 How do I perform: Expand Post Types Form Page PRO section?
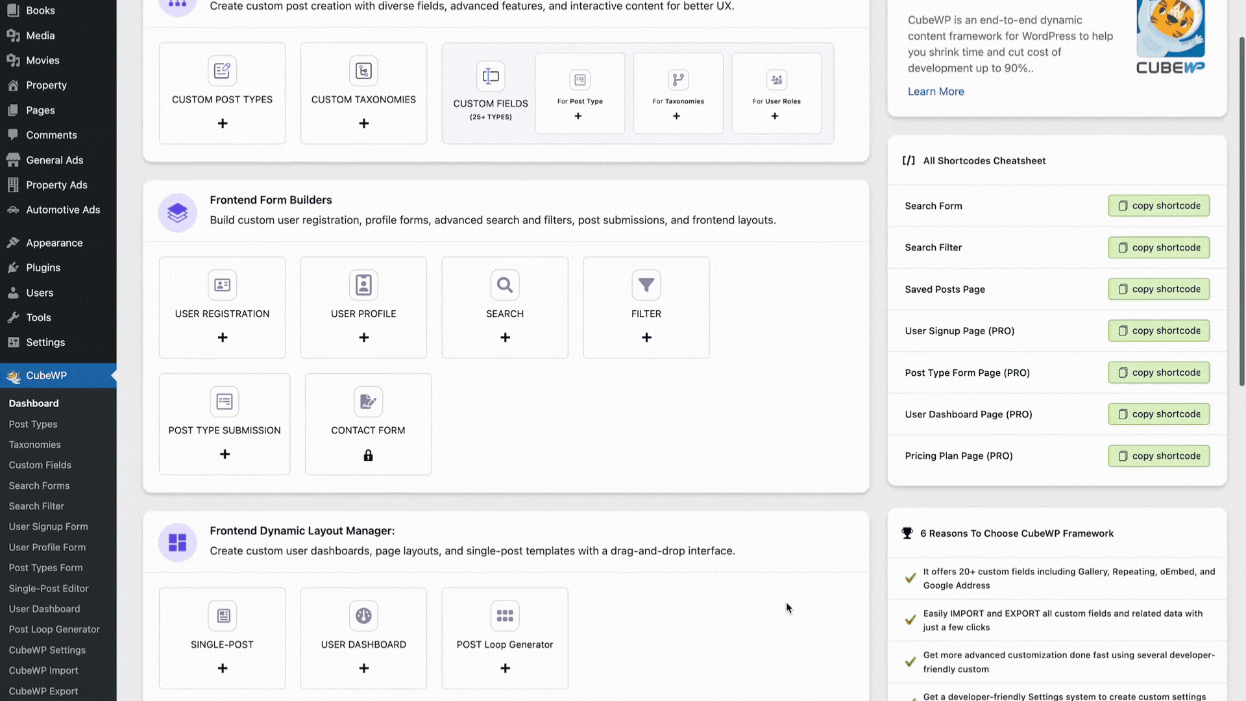[968, 373]
